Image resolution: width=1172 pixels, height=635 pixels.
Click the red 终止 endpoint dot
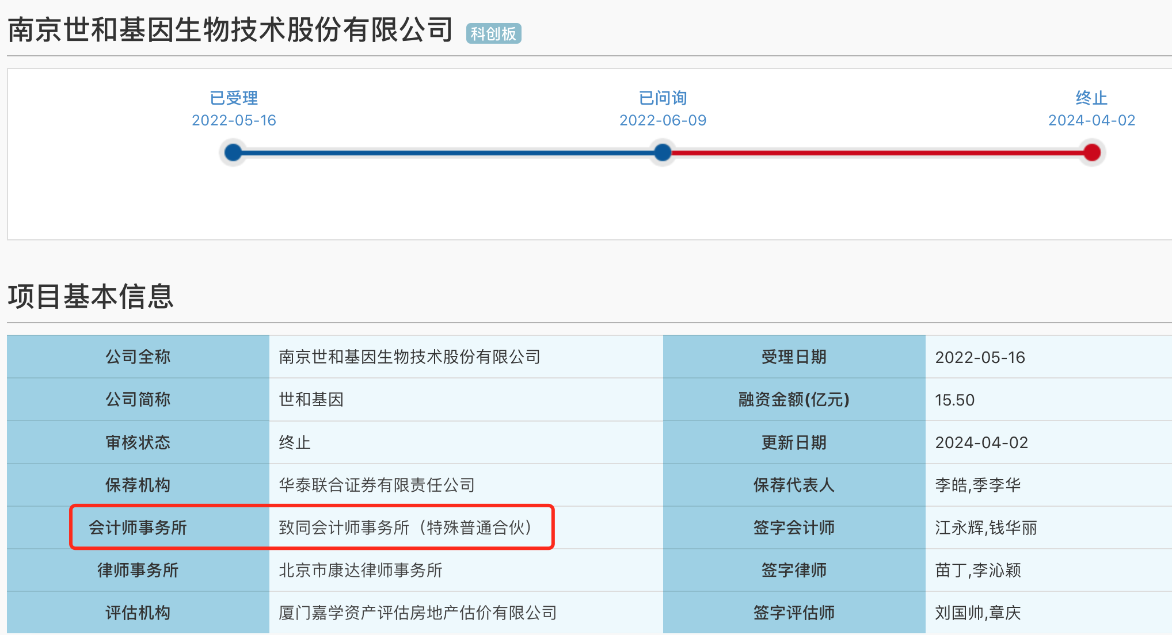click(1092, 152)
